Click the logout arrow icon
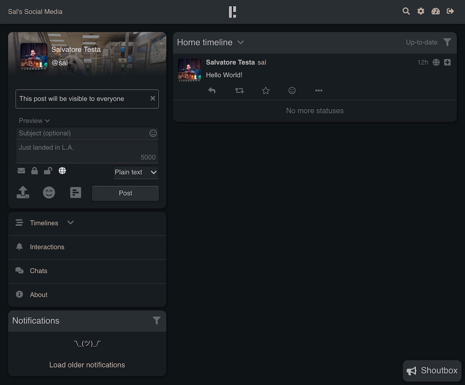Screen dimensions: 465x385 tap(450, 11)
